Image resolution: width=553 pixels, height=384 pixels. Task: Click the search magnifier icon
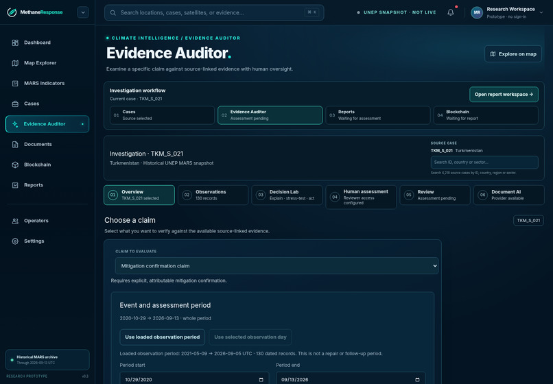pyautogui.click(x=113, y=13)
